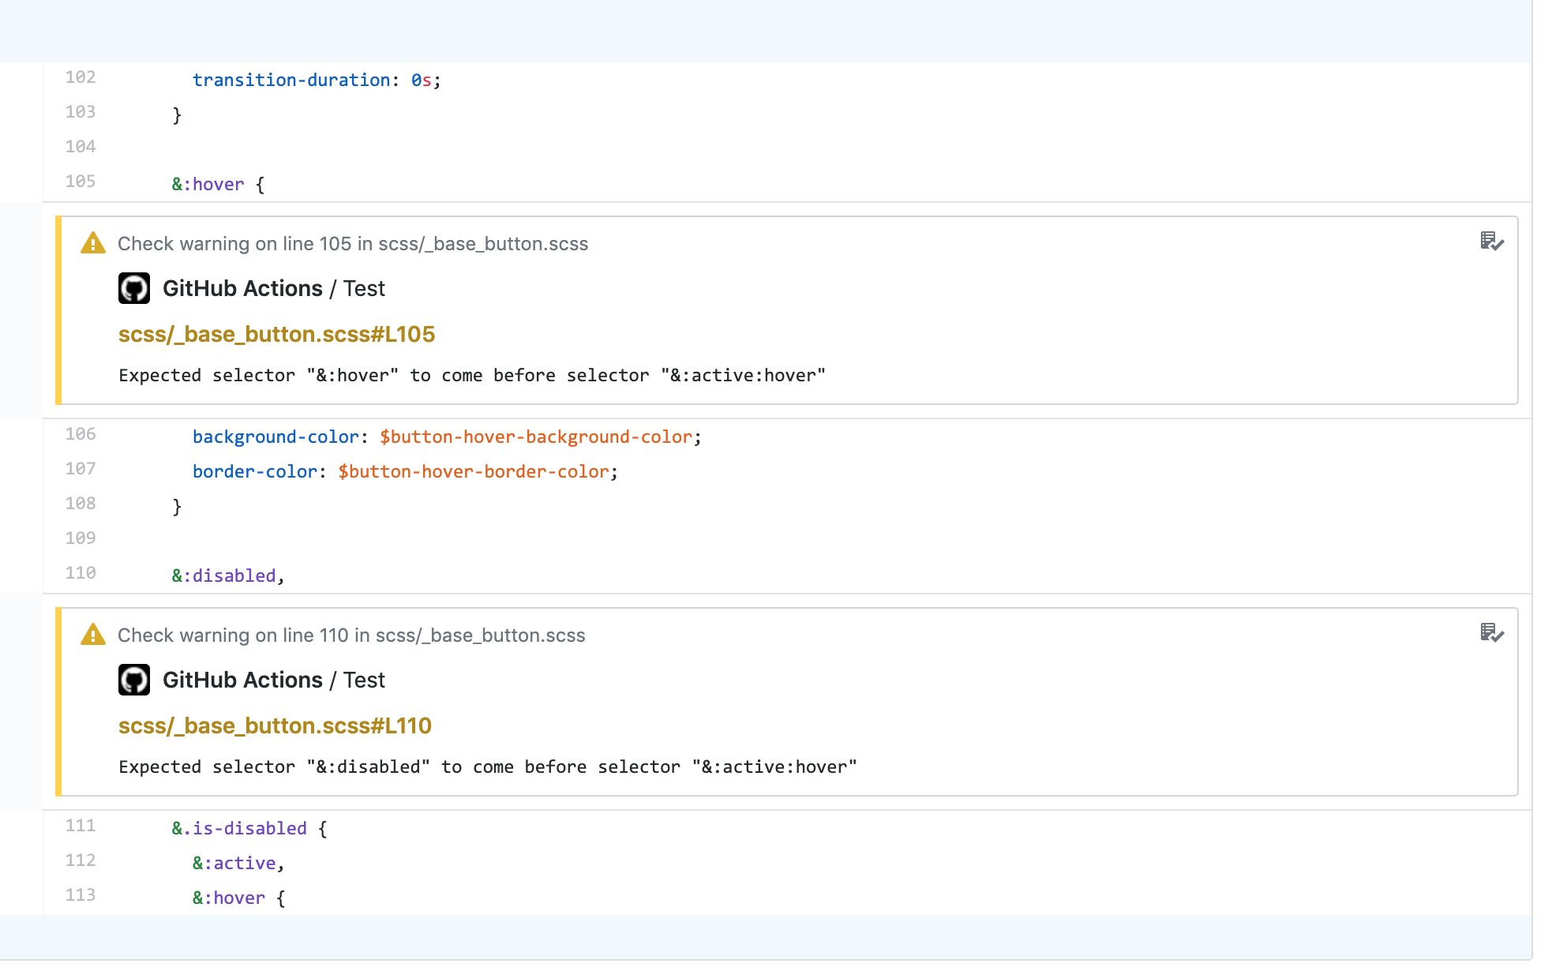Select line number 103

(81, 112)
